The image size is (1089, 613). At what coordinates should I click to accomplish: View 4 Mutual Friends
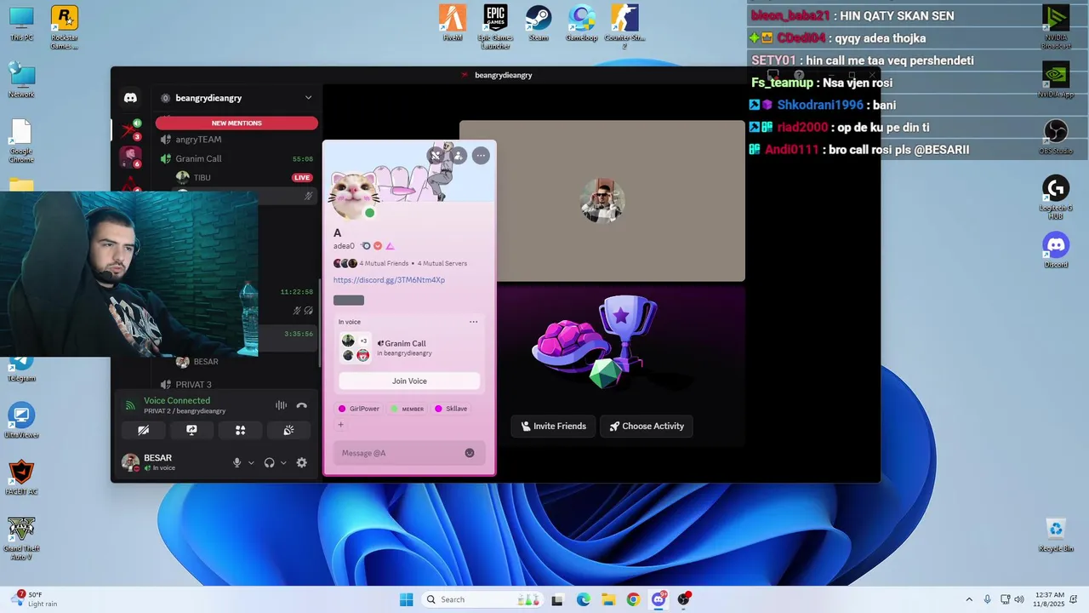click(384, 263)
